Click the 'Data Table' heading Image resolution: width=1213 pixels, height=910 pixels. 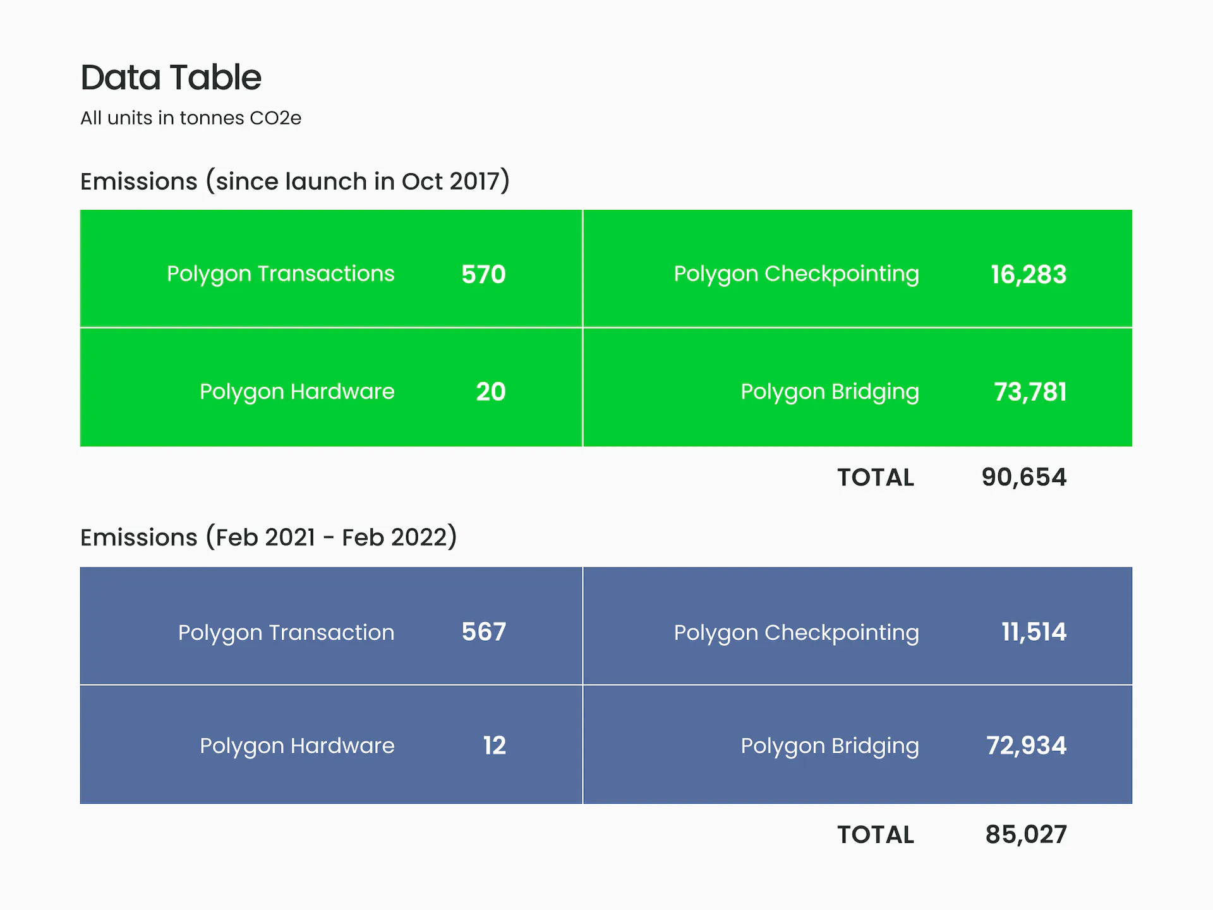click(171, 77)
